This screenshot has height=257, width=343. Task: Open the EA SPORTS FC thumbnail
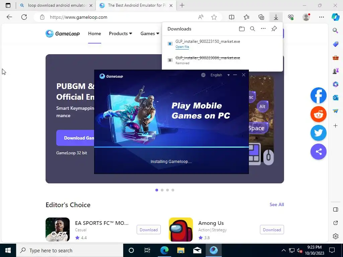(58, 230)
